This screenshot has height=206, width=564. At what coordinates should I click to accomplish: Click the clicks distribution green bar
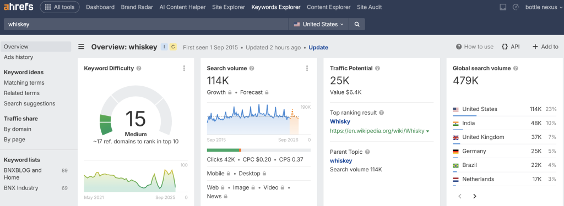223,150
